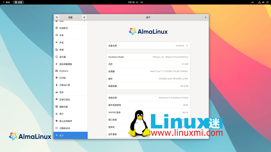Click the 软件更新 (Software Updates) row
This screenshot has width=271, height=152.
(148, 134)
